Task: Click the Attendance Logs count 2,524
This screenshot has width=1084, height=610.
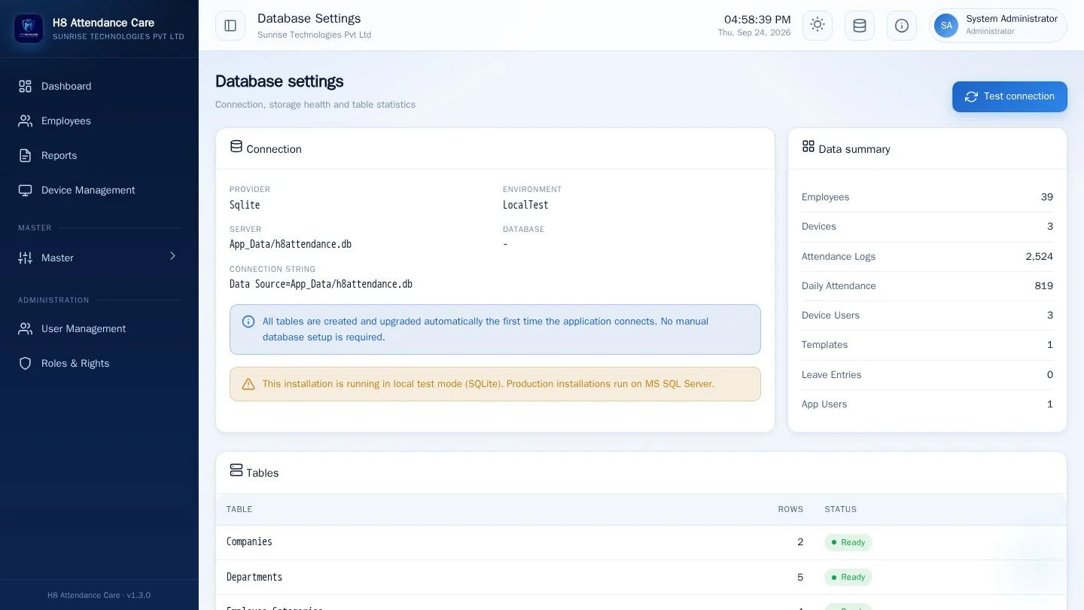Action: click(1039, 257)
